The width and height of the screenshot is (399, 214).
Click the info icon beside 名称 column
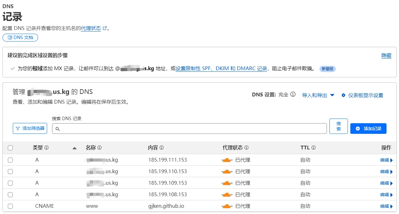(x=100, y=148)
